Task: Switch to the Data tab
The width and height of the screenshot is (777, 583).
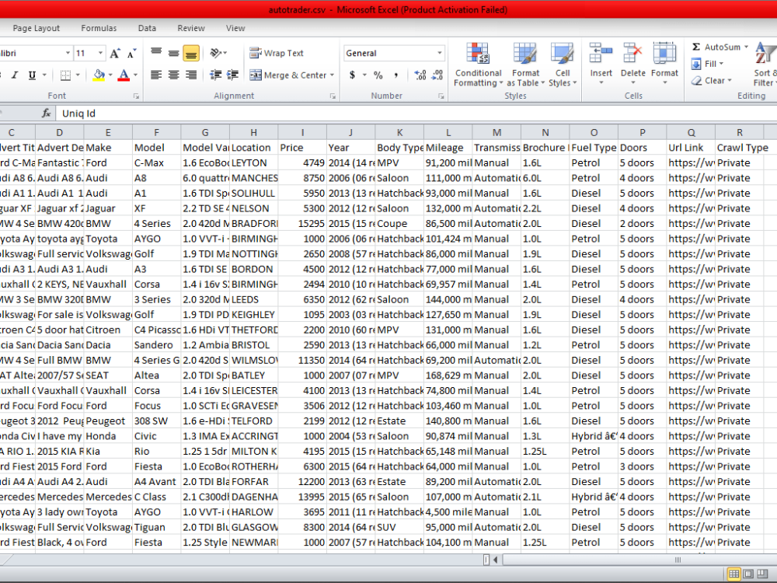Action: tap(147, 28)
